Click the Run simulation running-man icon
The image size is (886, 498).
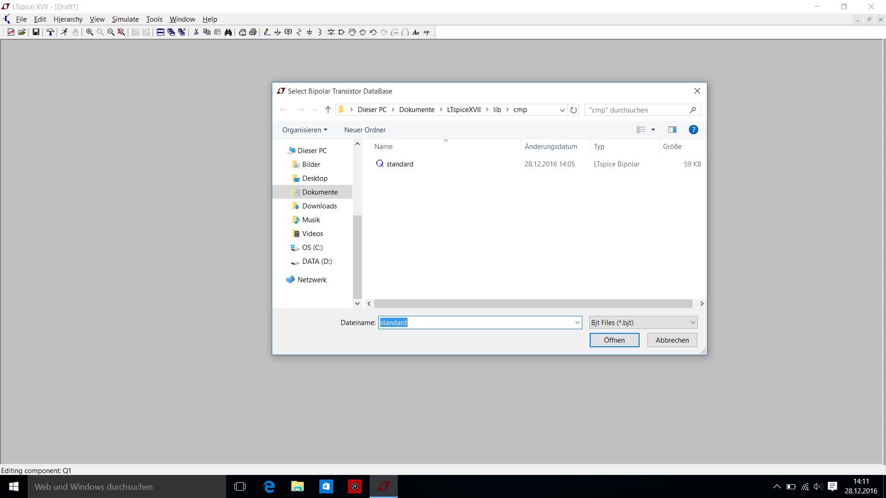[x=64, y=32]
